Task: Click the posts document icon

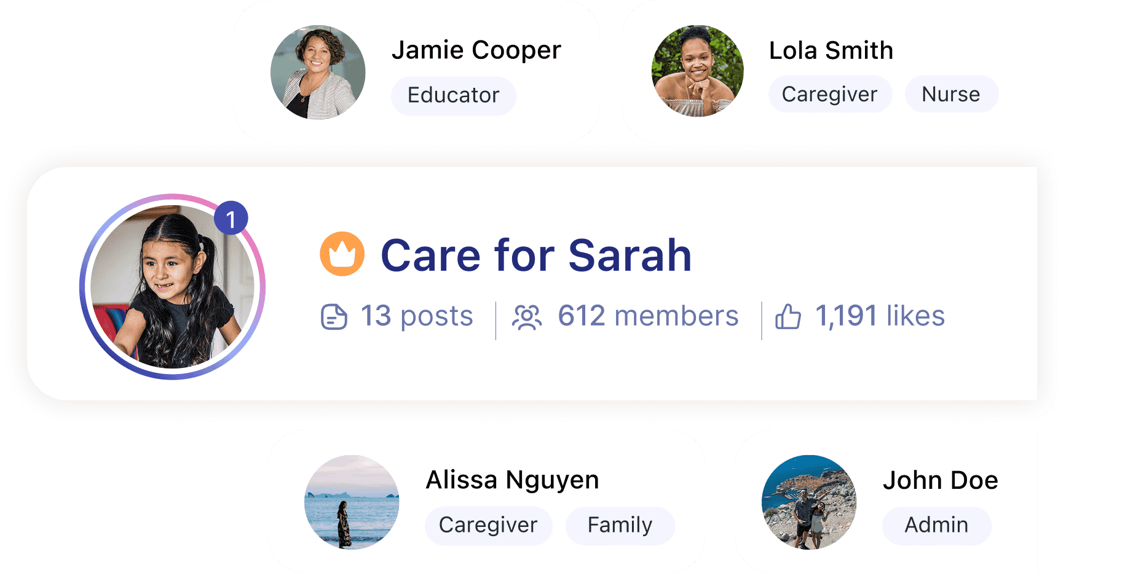Action: click(x=334, y=317)
